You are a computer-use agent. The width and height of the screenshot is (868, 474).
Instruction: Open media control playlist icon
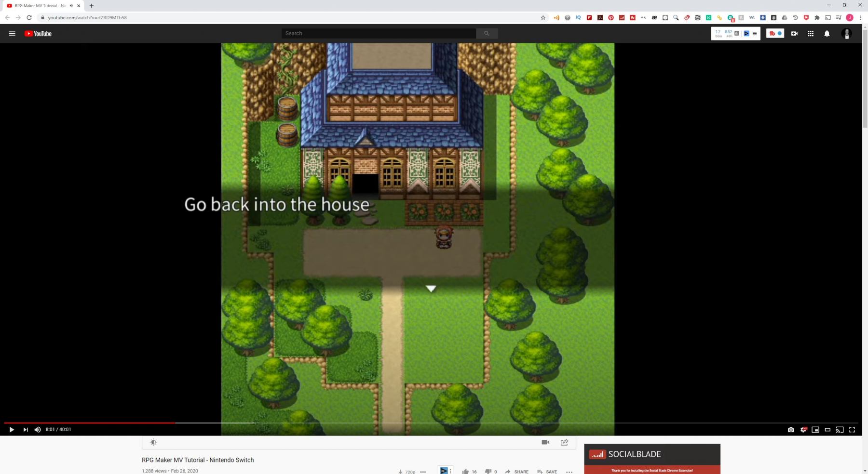pyautogui.click(x=839, y=18)
